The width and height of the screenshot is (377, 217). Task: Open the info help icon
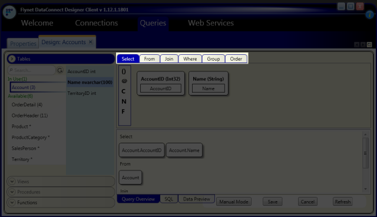click(x=369, y=15)
